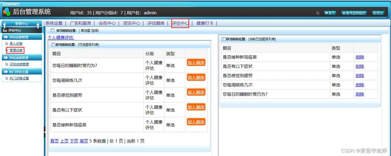Click the icon before 录入试卷
This screenshot has width=391, height=156.
click(x=7, y=44)
